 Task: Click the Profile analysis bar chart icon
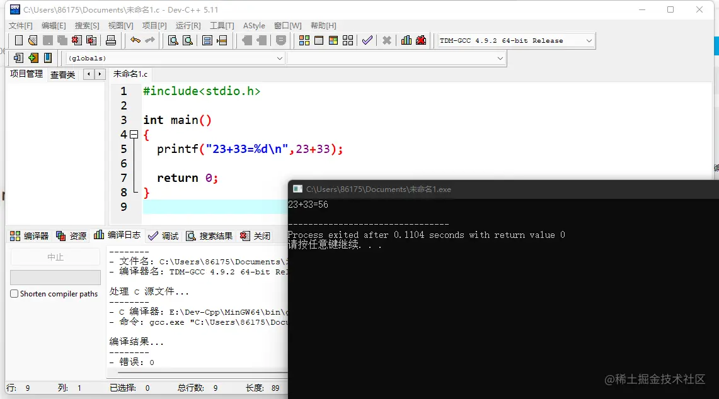406,40
